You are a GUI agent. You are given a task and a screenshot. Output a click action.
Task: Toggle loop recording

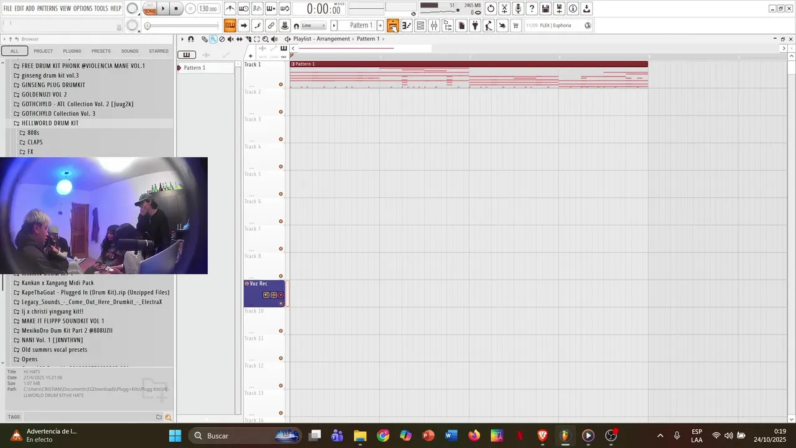(285, 9)
